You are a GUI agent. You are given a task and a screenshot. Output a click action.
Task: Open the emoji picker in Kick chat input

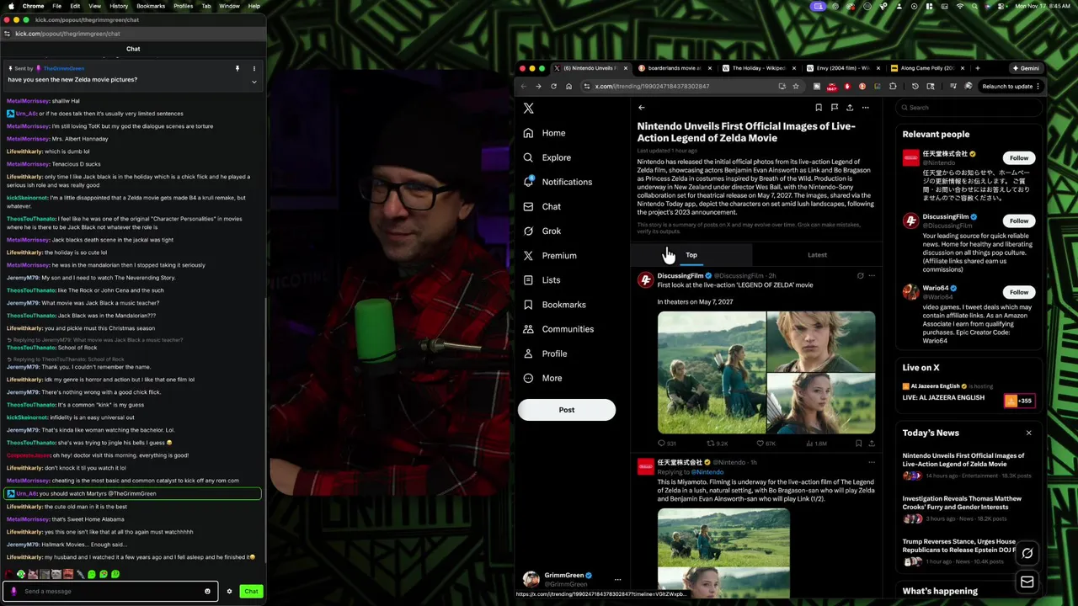207,591
